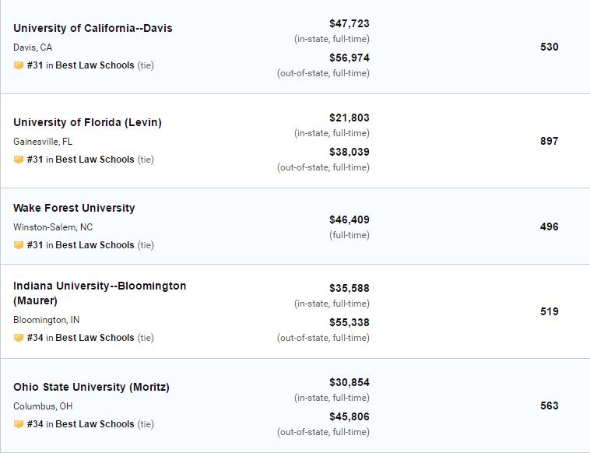Click badge icon beside Wake Forest ranking
590x453 pixels.
pos(19,245)
